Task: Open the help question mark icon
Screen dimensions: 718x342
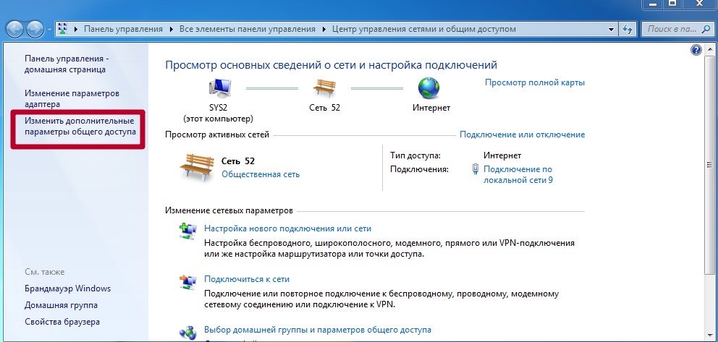Action: (x=696, y=50)
